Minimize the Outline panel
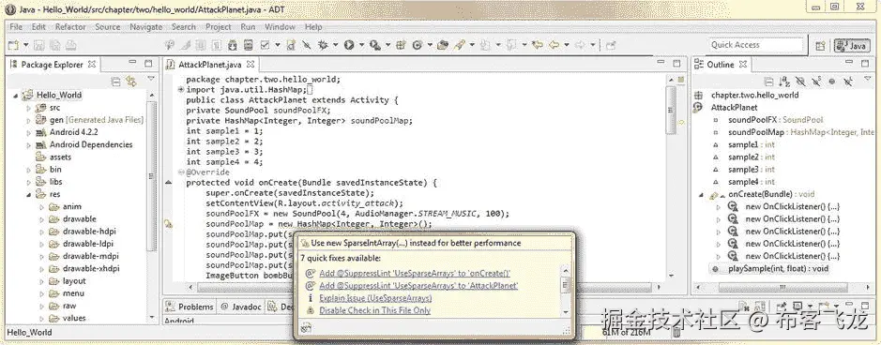Viewport: 881px width, 345px height. [x=848, y=62]
